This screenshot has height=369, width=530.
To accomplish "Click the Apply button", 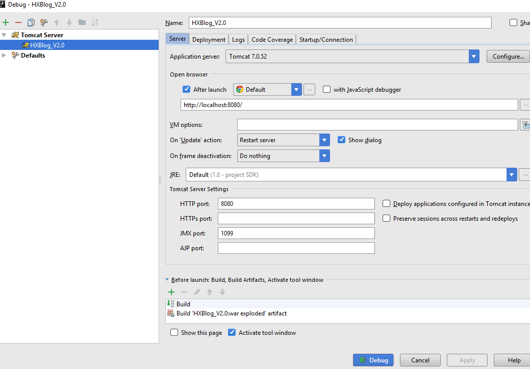I will click(467, 360).
